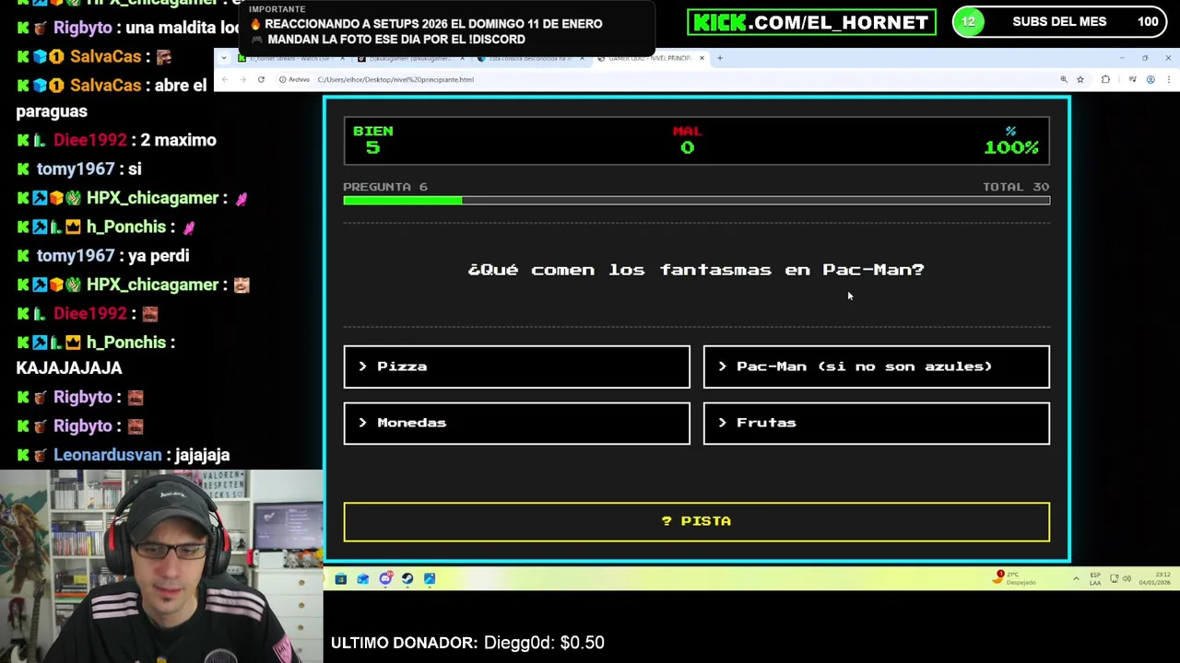Viewport: 1180px width, 663px height.
Task: Open Discord from the taskbar
Action: pos(385,578)
